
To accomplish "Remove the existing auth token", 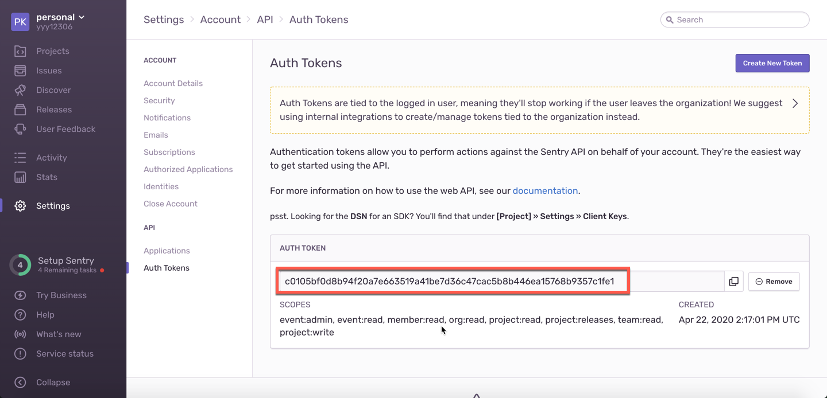I will (774, 282).
